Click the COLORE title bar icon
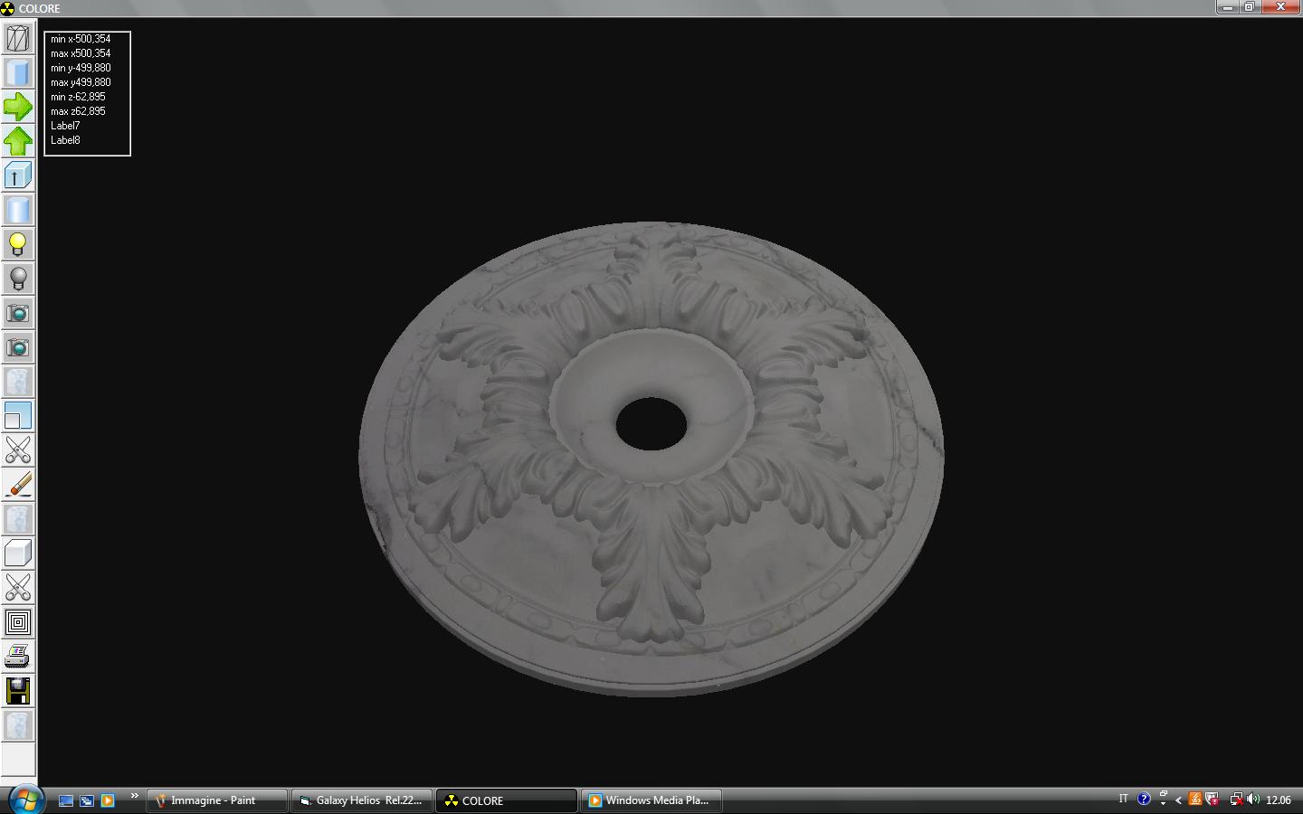Viewport: 1303px width, 814px height. tap(8, 8)
